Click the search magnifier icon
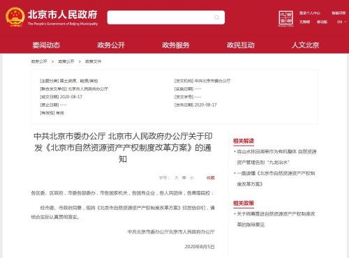This screenshot has height=258, width=349. pyautogui.click(x=217, y=17)
